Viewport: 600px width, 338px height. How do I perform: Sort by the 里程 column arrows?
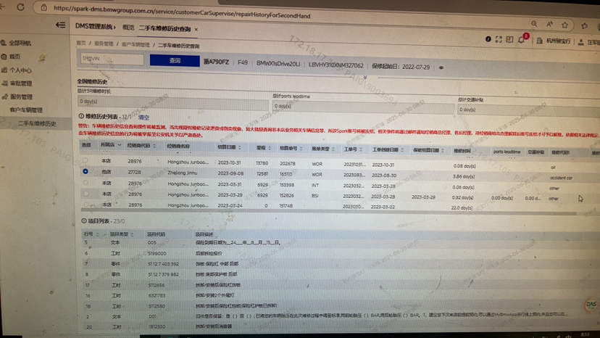(270, 148)
